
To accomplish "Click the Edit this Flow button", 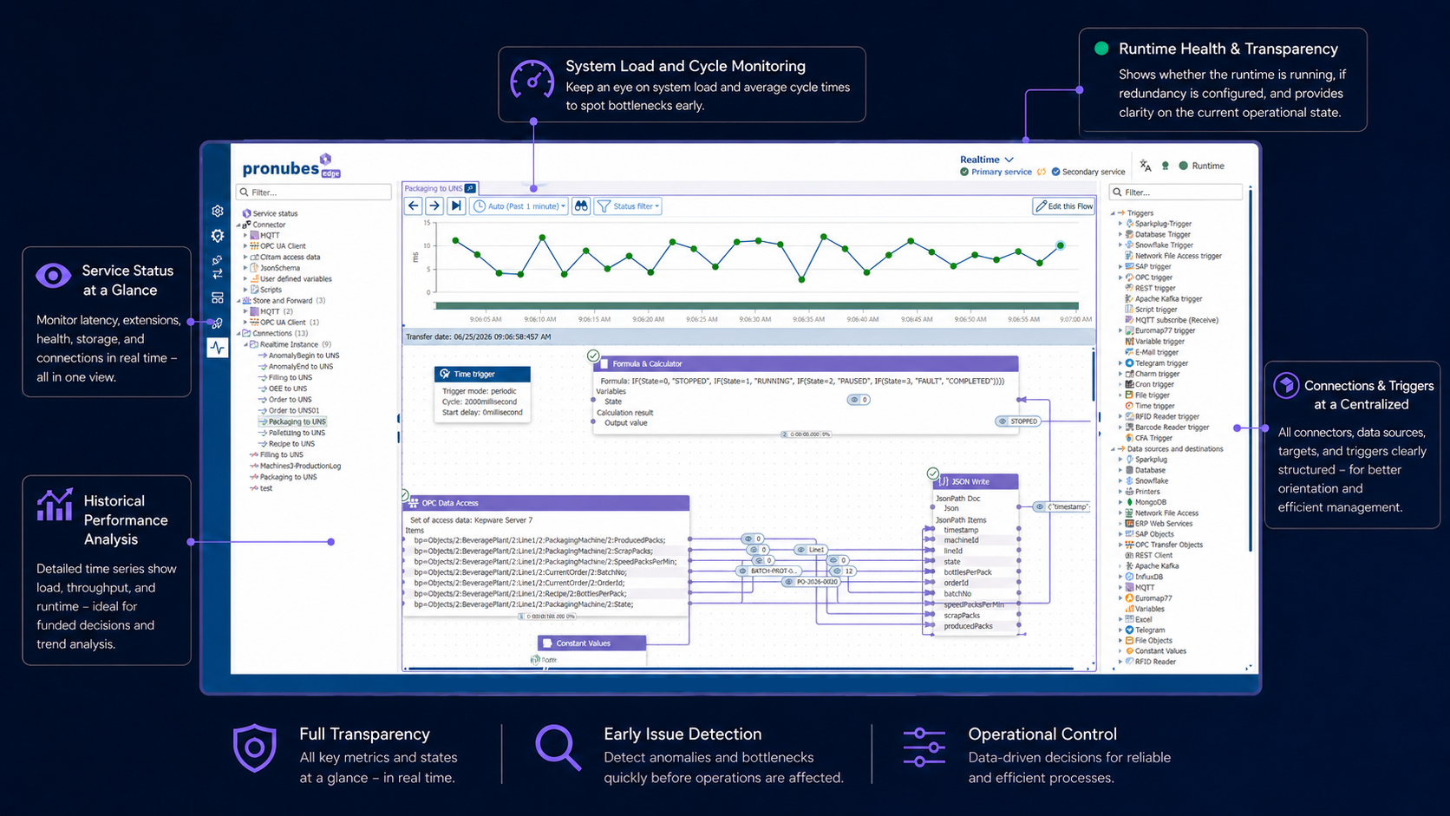I will pyautogui.click(x=1064, y=206).
